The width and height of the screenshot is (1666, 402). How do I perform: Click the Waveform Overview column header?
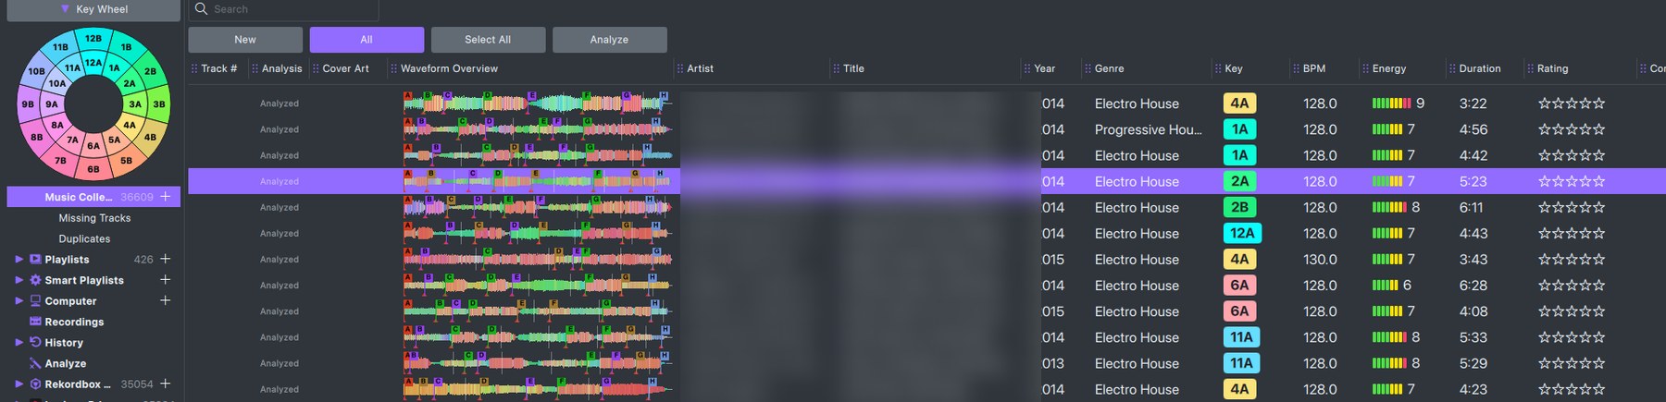[449, 68]
